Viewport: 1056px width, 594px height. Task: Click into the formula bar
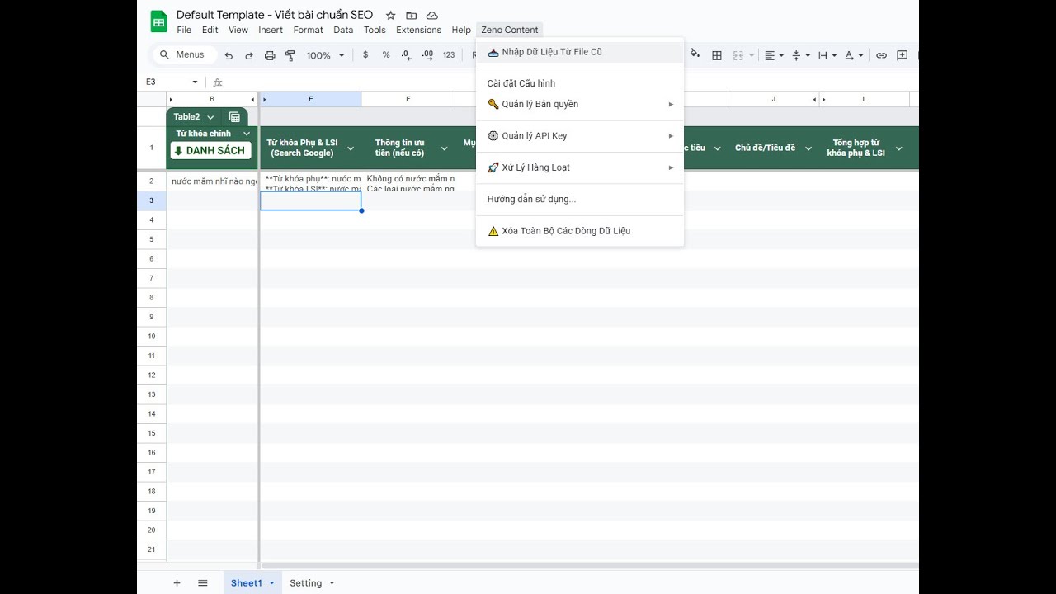pos(569,82)
